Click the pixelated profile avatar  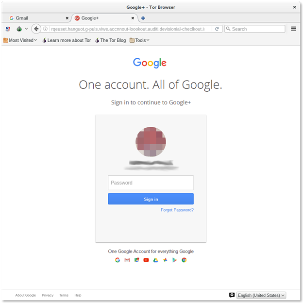[x=151, y=142]
